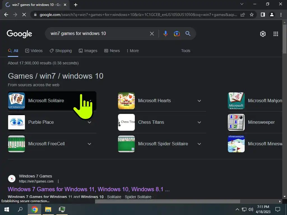Open Chrome three-dot menu
This screenshot has width=287, height=215.
point(281,15)
